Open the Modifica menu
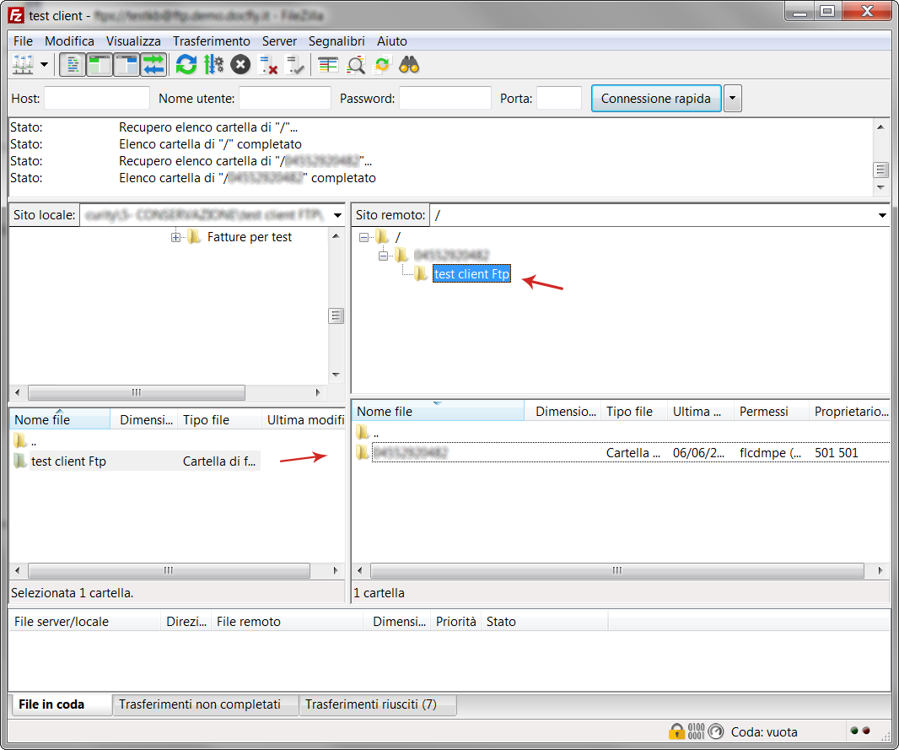This screenshot has width=899, height=750. click(x=69, y=41)
